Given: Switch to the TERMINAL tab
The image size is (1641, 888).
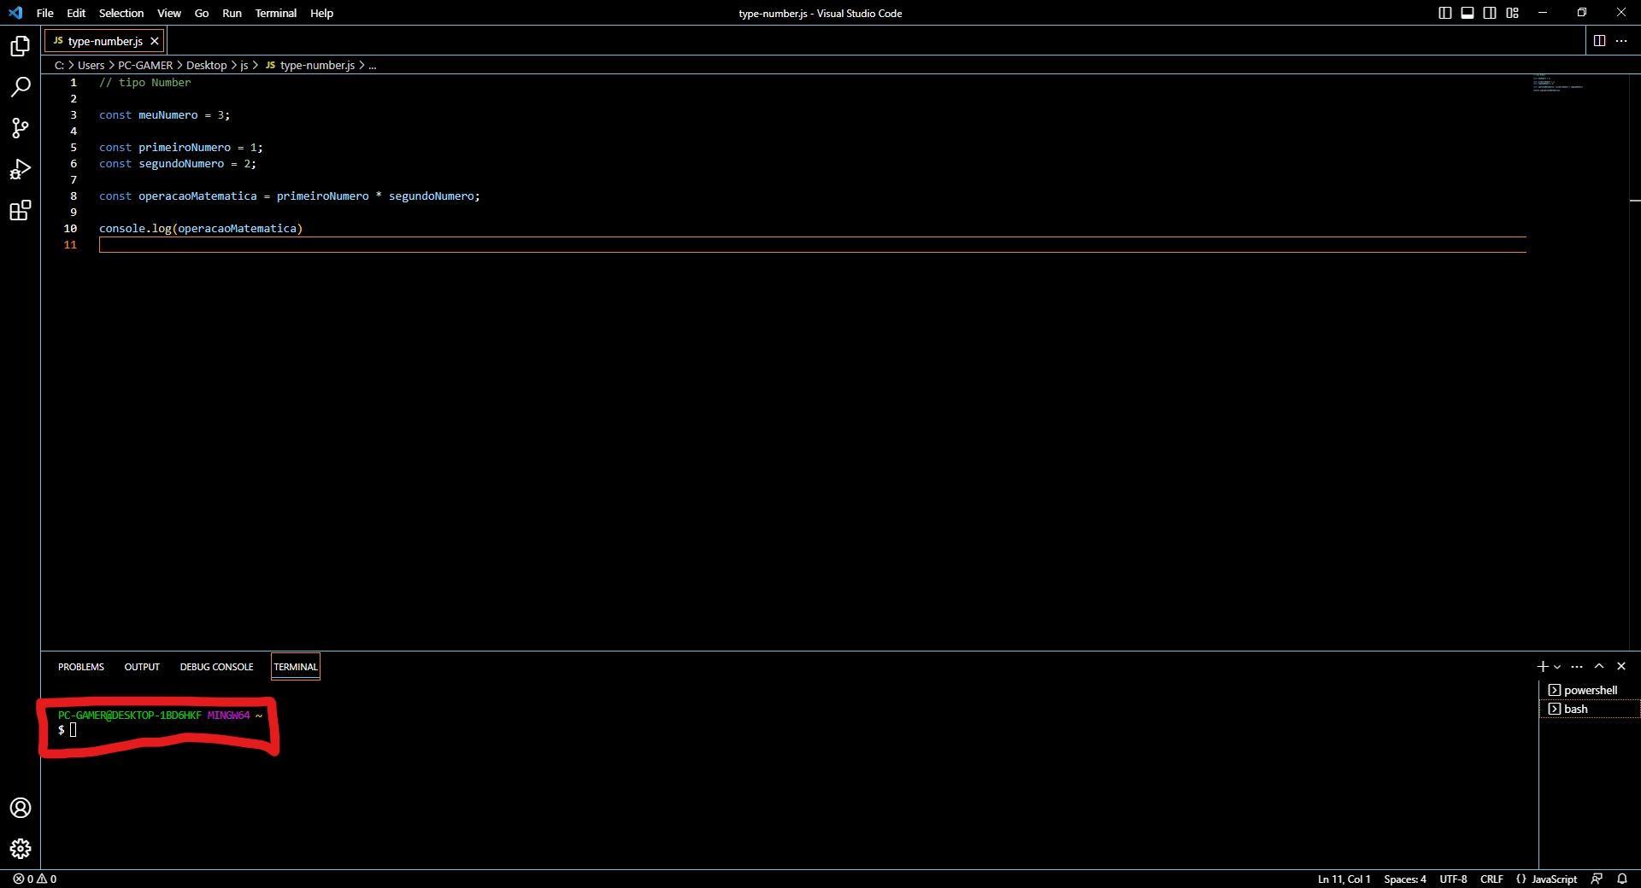Looking at the screenshot, I should click(x=296, y=667).
